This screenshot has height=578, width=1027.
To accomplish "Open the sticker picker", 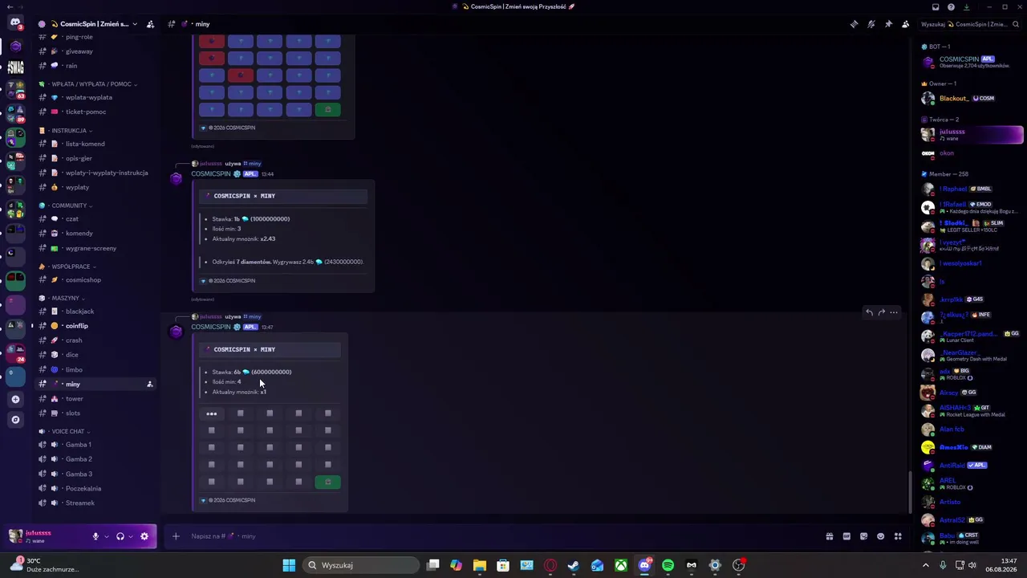I will click(x=863, y=536).
